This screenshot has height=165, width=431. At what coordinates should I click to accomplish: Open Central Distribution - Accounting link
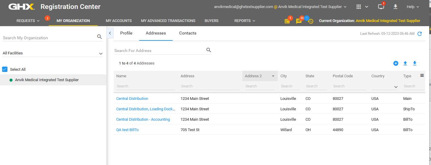pyautogui.click(x=143, y=120)
